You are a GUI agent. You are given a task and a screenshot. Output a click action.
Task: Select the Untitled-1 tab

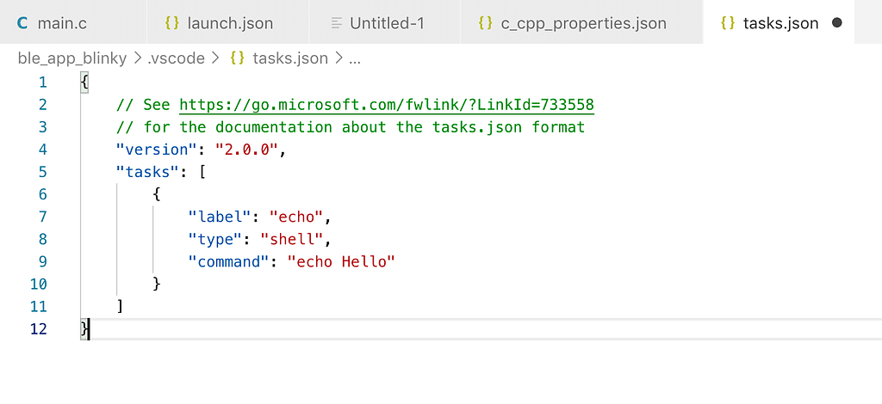(x=385, y=23)
